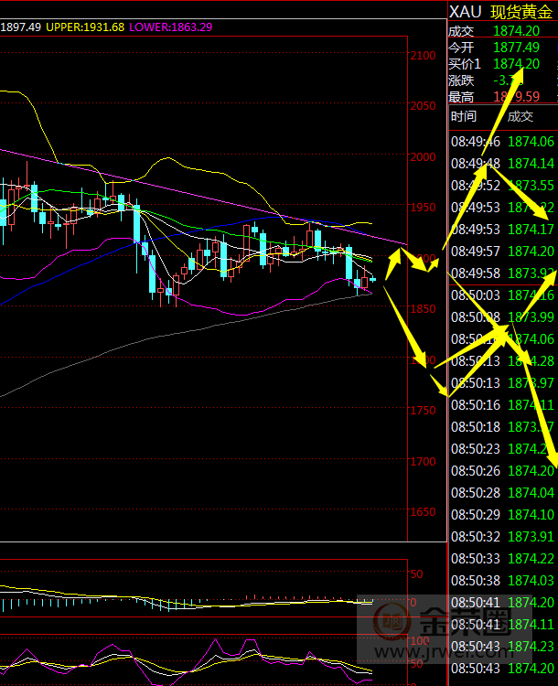Click the 最高 quote row
The height and width of the screenshot is (686, 558).
(501, 96)
